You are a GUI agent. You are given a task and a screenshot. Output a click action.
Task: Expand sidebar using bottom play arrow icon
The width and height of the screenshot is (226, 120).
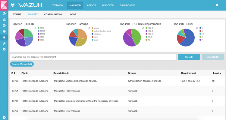coord(4,117)
